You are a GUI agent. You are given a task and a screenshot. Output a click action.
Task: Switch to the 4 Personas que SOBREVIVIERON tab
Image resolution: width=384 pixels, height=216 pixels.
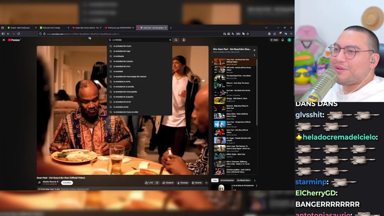pyautogui.click(x=119, y=28)
